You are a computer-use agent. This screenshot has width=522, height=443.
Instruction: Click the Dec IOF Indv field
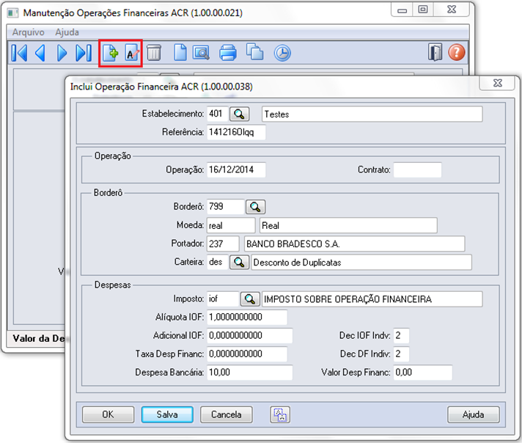click(x=401, y=335)
